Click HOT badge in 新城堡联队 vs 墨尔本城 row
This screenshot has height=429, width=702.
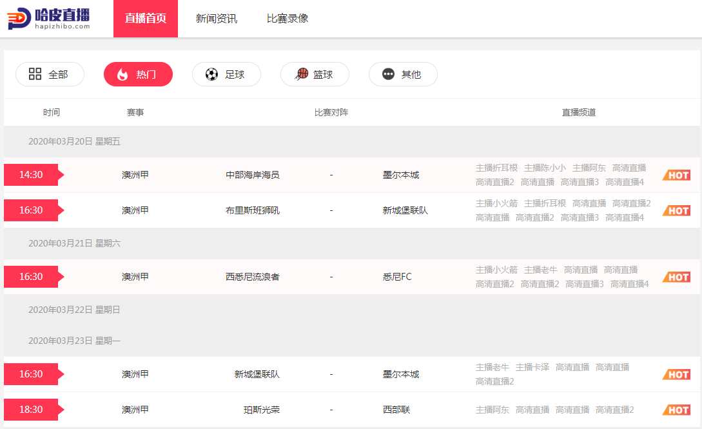click(x=676, y=374)
